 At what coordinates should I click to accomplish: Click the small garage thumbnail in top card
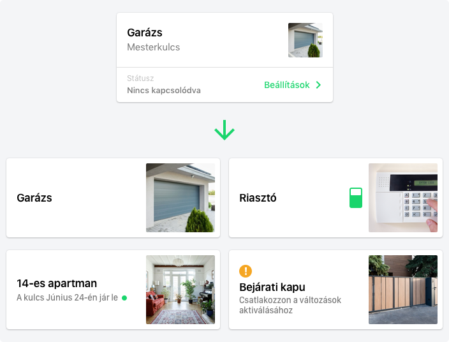(305, 40)
